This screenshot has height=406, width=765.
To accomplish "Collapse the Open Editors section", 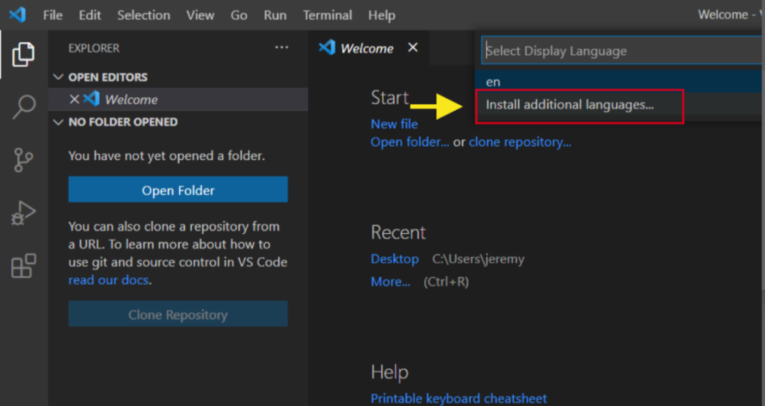I will point(58,77).
